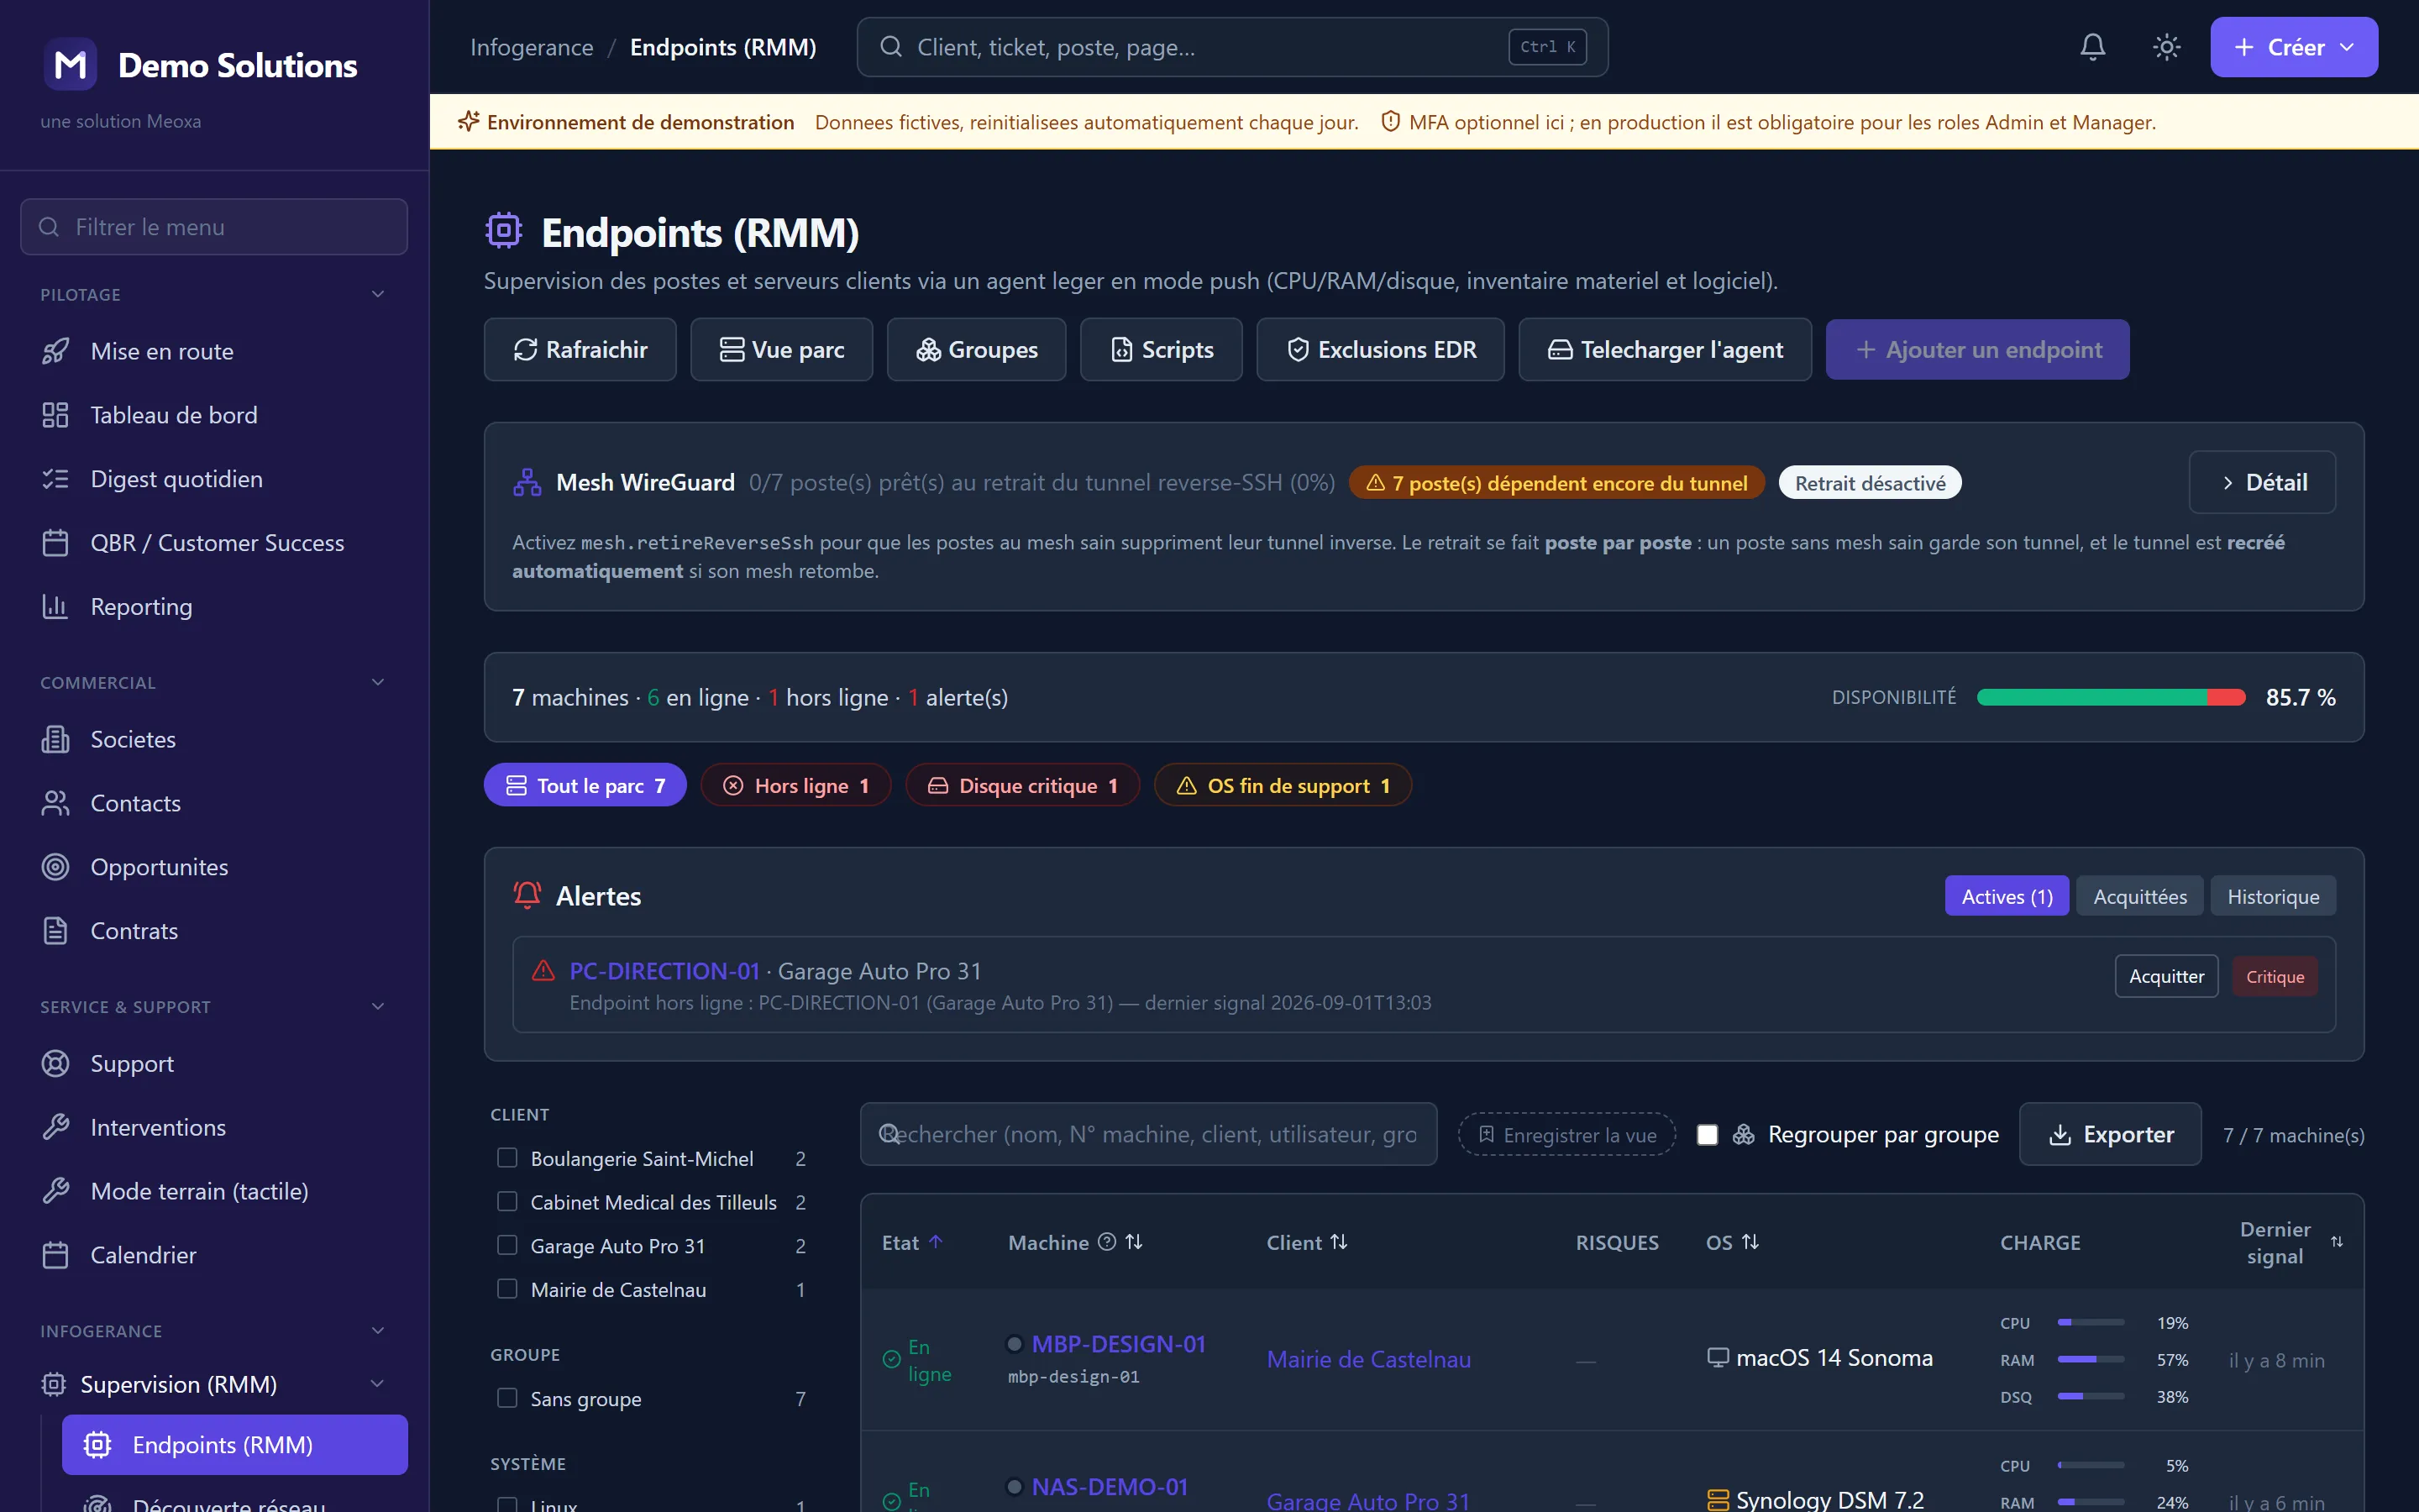
Task: Click the Demo Solutions M logo
Action: pyautogui.click(x=70, y=65)
